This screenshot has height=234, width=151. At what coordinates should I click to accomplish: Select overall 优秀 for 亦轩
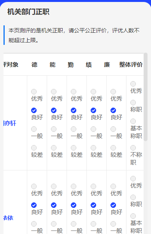pyautogui.click(x=133, y=84)
